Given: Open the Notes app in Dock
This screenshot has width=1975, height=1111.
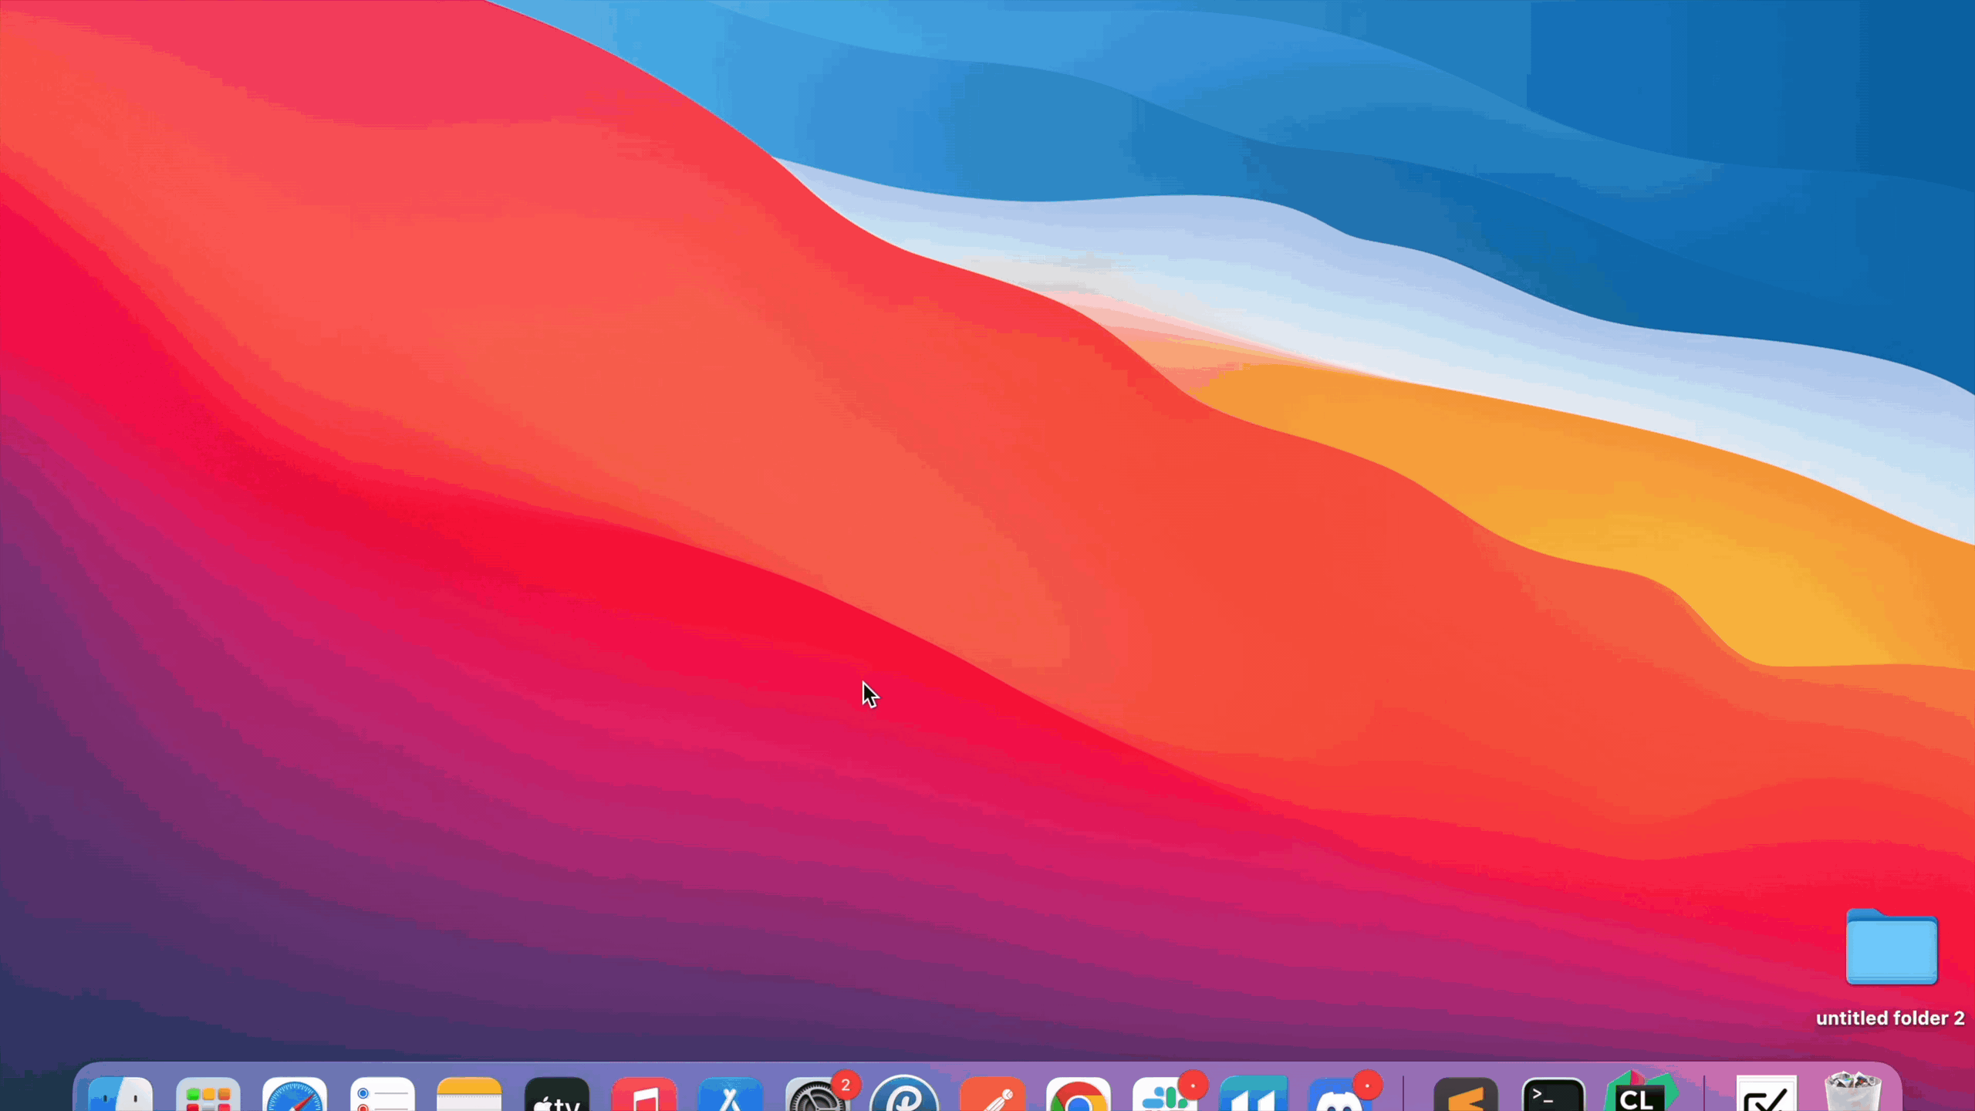Looking at the screenshot, I should [469, 1093].
